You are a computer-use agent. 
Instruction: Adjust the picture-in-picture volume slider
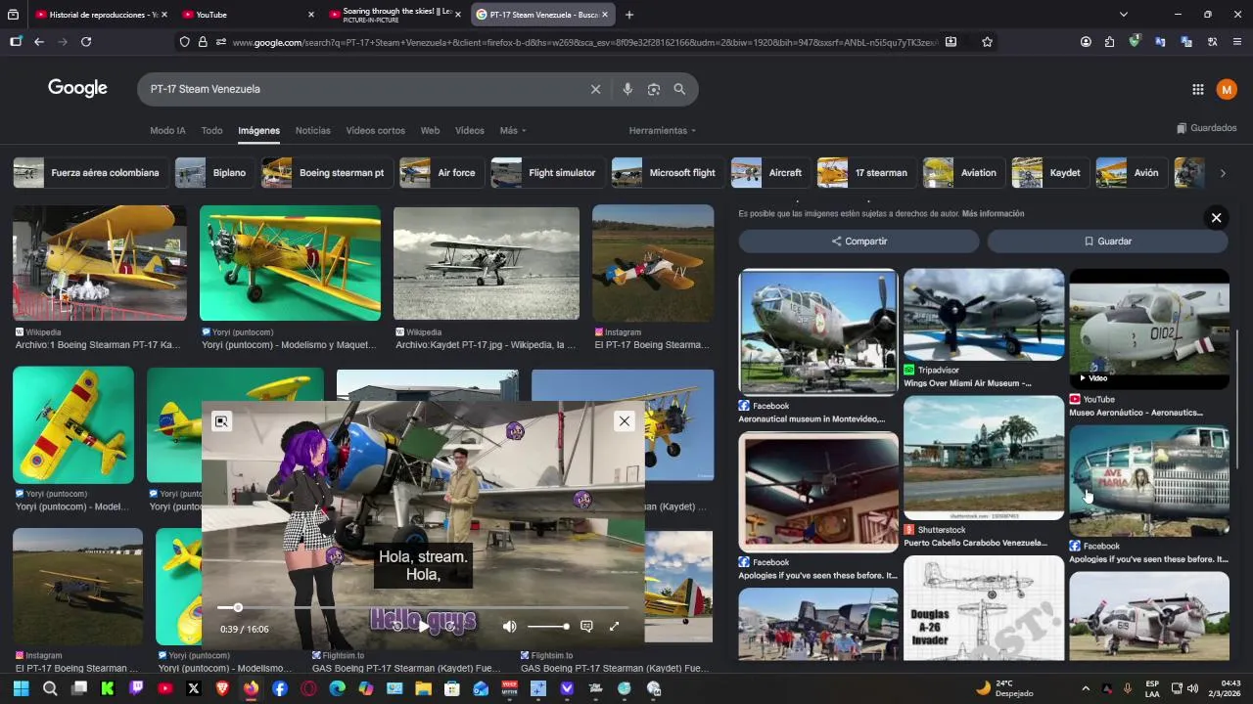click(x=548, y=626)
